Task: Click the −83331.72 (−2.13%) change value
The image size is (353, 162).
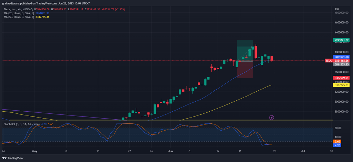Action: (x=113, y=9)
